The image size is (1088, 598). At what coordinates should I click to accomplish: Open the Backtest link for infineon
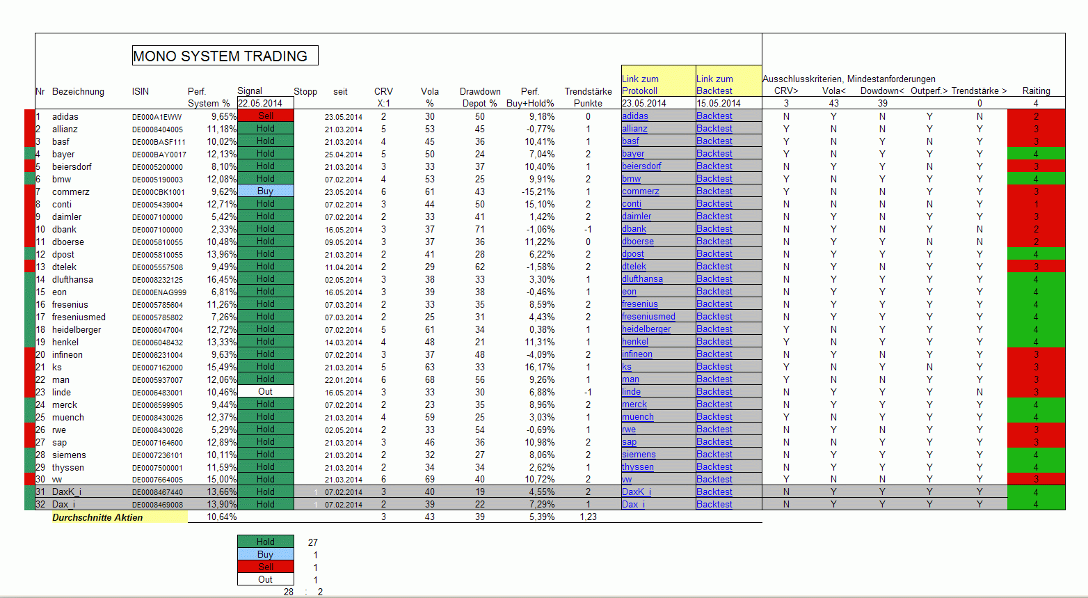click(714, 354)
